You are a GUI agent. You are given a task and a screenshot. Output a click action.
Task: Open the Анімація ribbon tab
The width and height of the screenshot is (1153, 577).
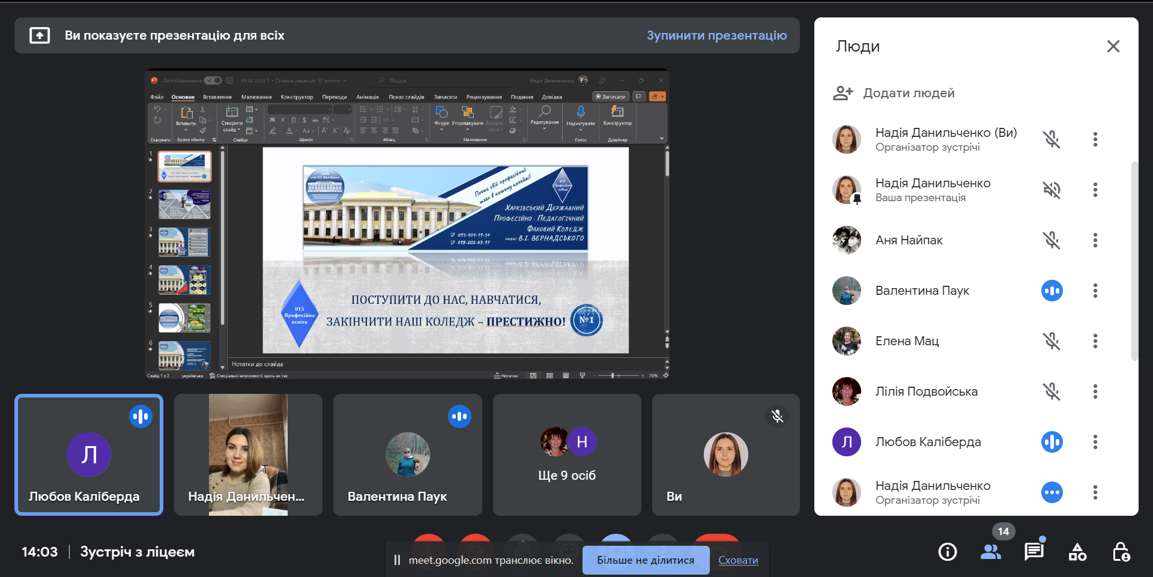tap(367, 97)
